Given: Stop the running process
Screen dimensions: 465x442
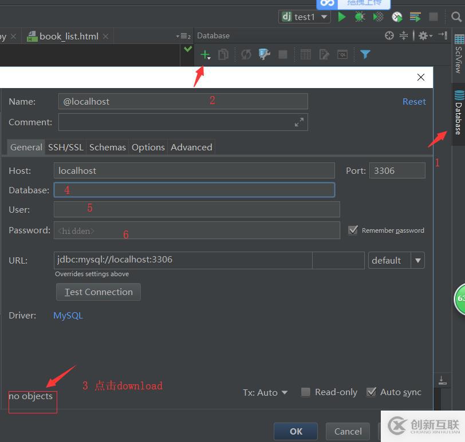Looking at the screenshot, I should point(434,17).
